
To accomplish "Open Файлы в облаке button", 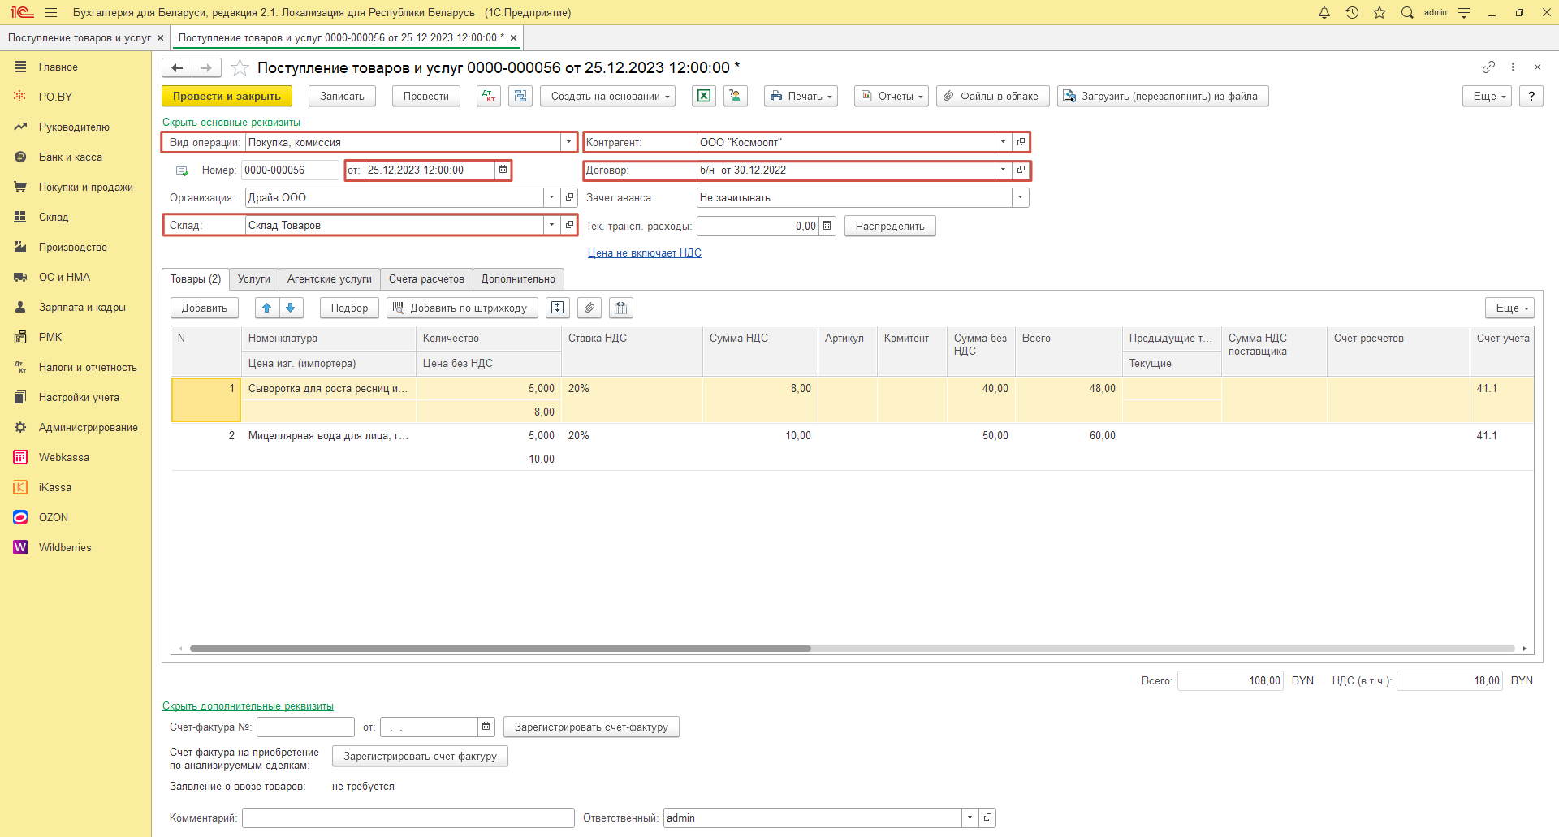I will [x=993, y=96].
